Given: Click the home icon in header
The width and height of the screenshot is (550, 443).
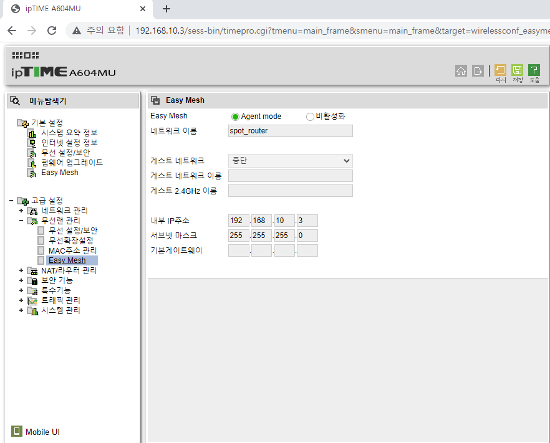Looking at the screenshot, I should (x=461, y=71).
